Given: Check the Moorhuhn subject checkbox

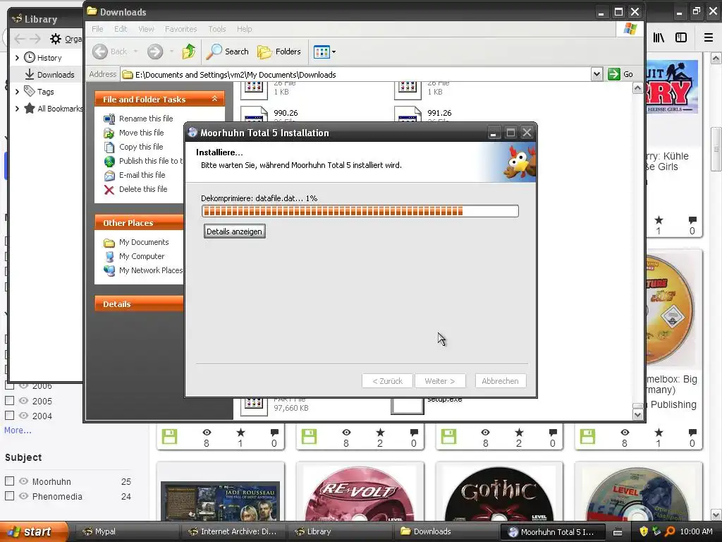Looking at the screenshot, I should (10, 481).
